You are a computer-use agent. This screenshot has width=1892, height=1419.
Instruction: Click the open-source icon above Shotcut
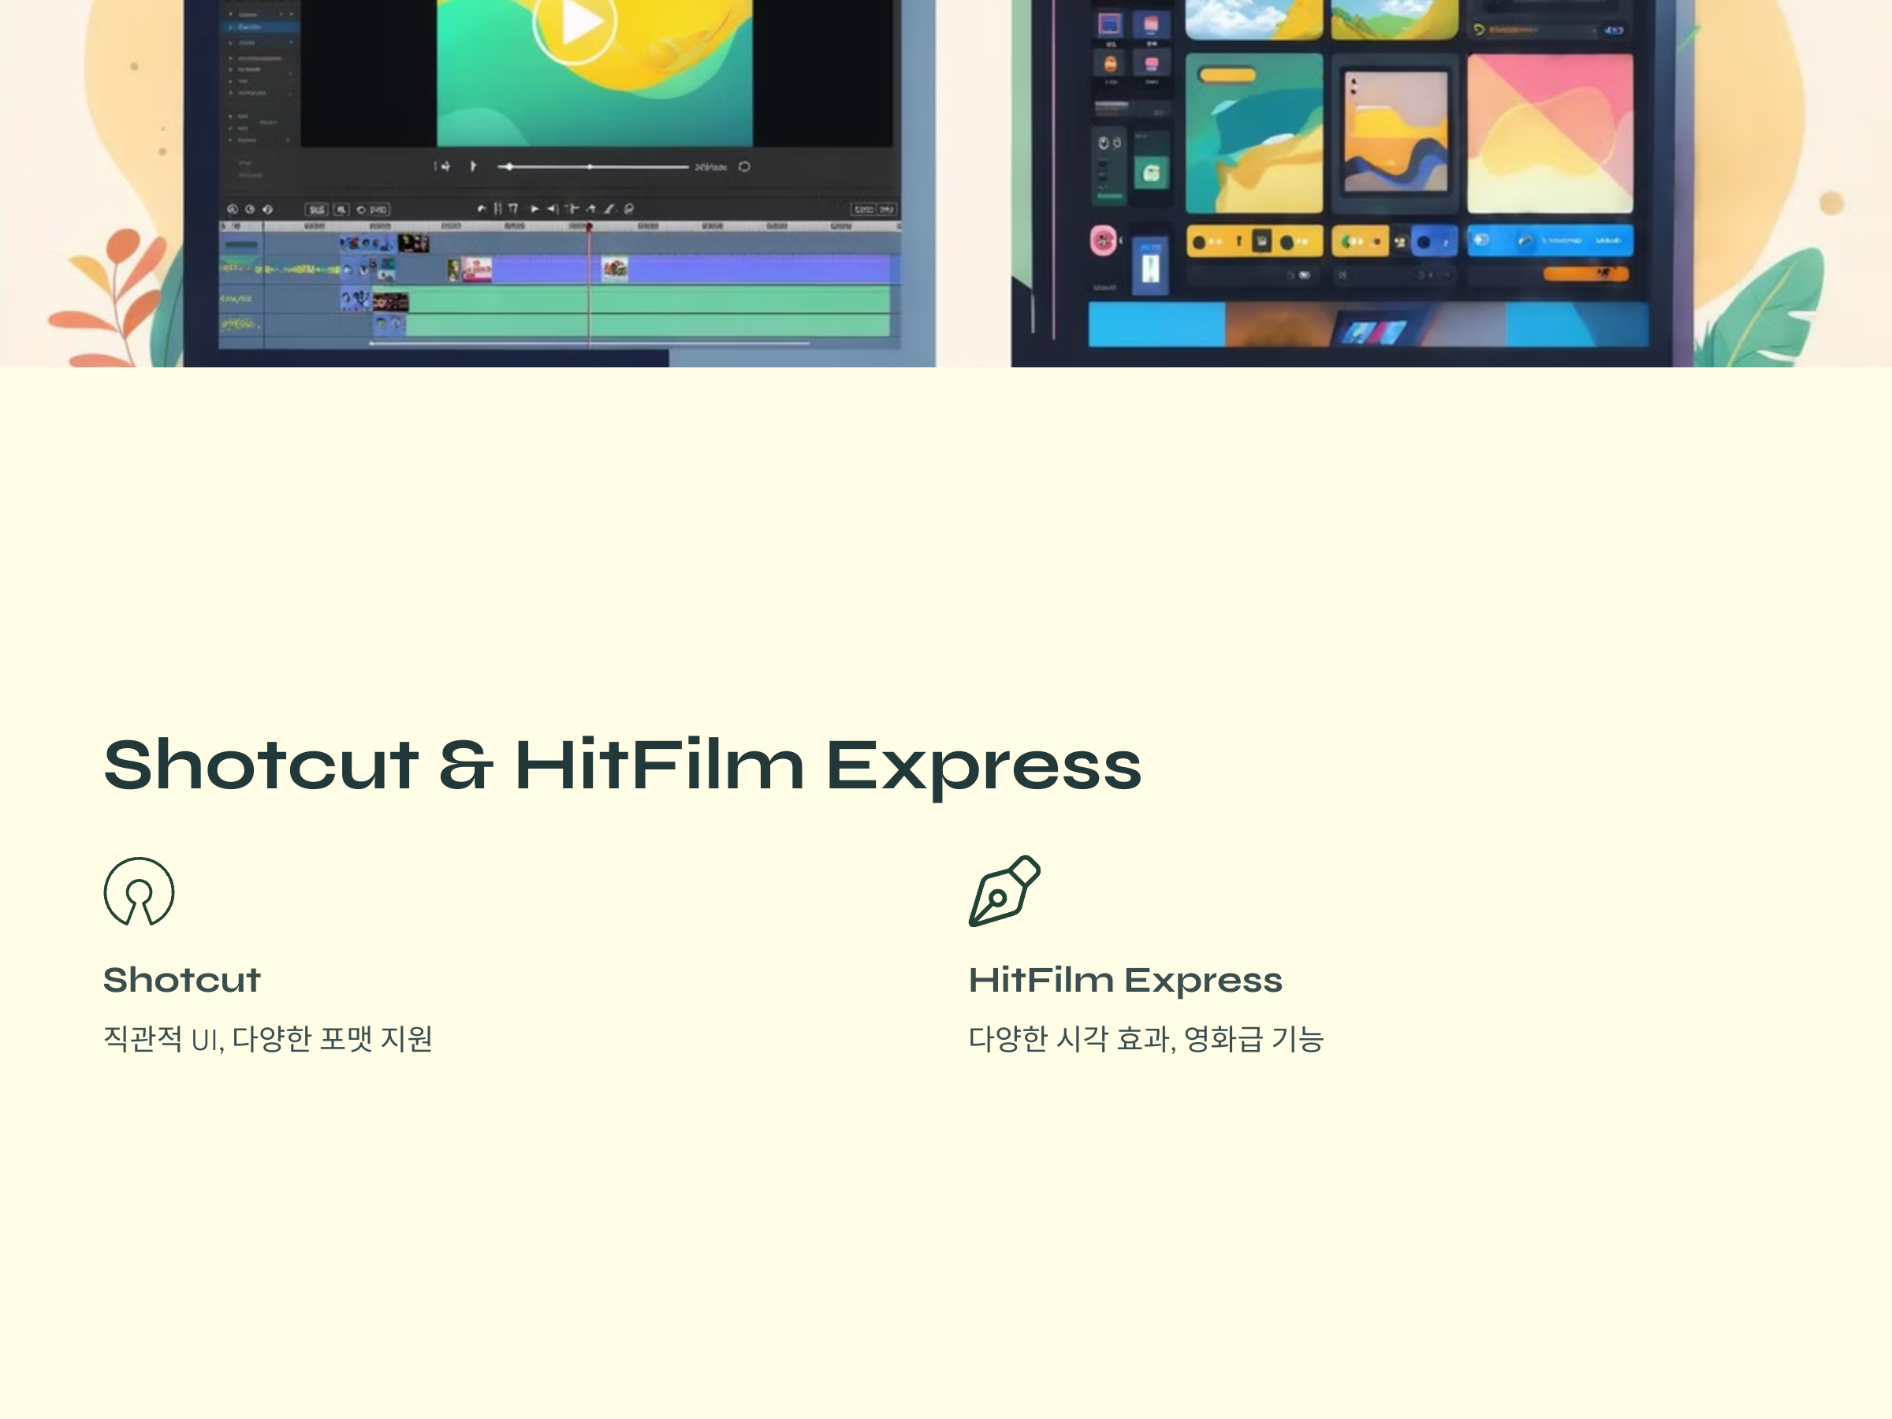(139, 892)
